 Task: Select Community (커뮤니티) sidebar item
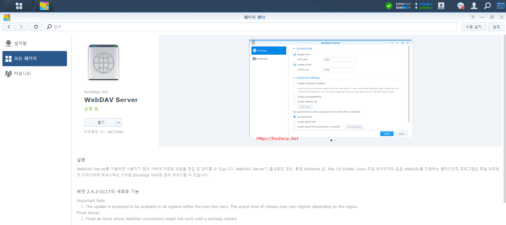(x=35, y=74)
